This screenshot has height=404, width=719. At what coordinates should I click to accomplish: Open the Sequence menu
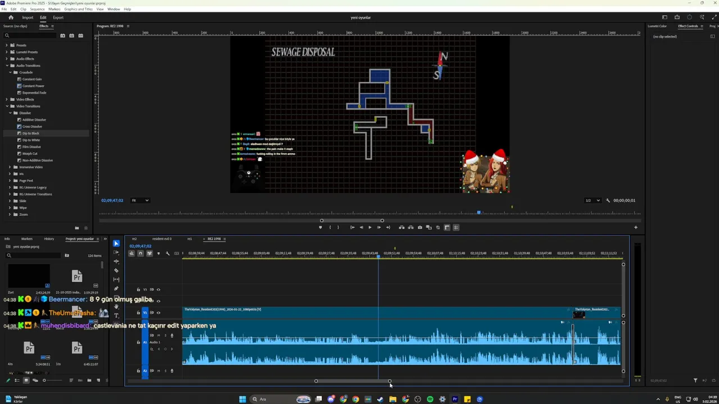pyautogui.click(x=37, y=9)
